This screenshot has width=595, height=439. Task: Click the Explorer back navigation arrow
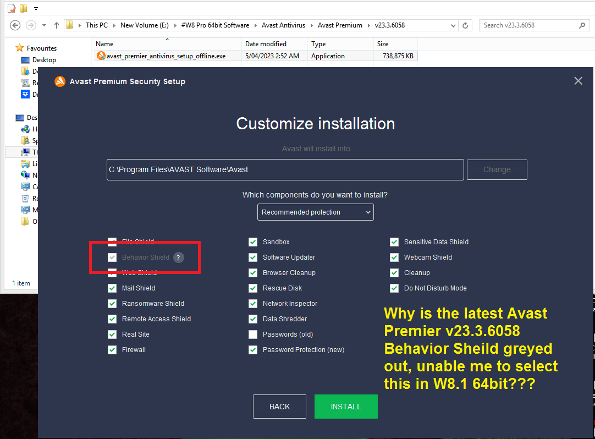15,25
